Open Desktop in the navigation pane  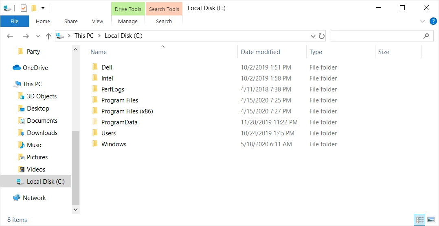click(38, 109)
